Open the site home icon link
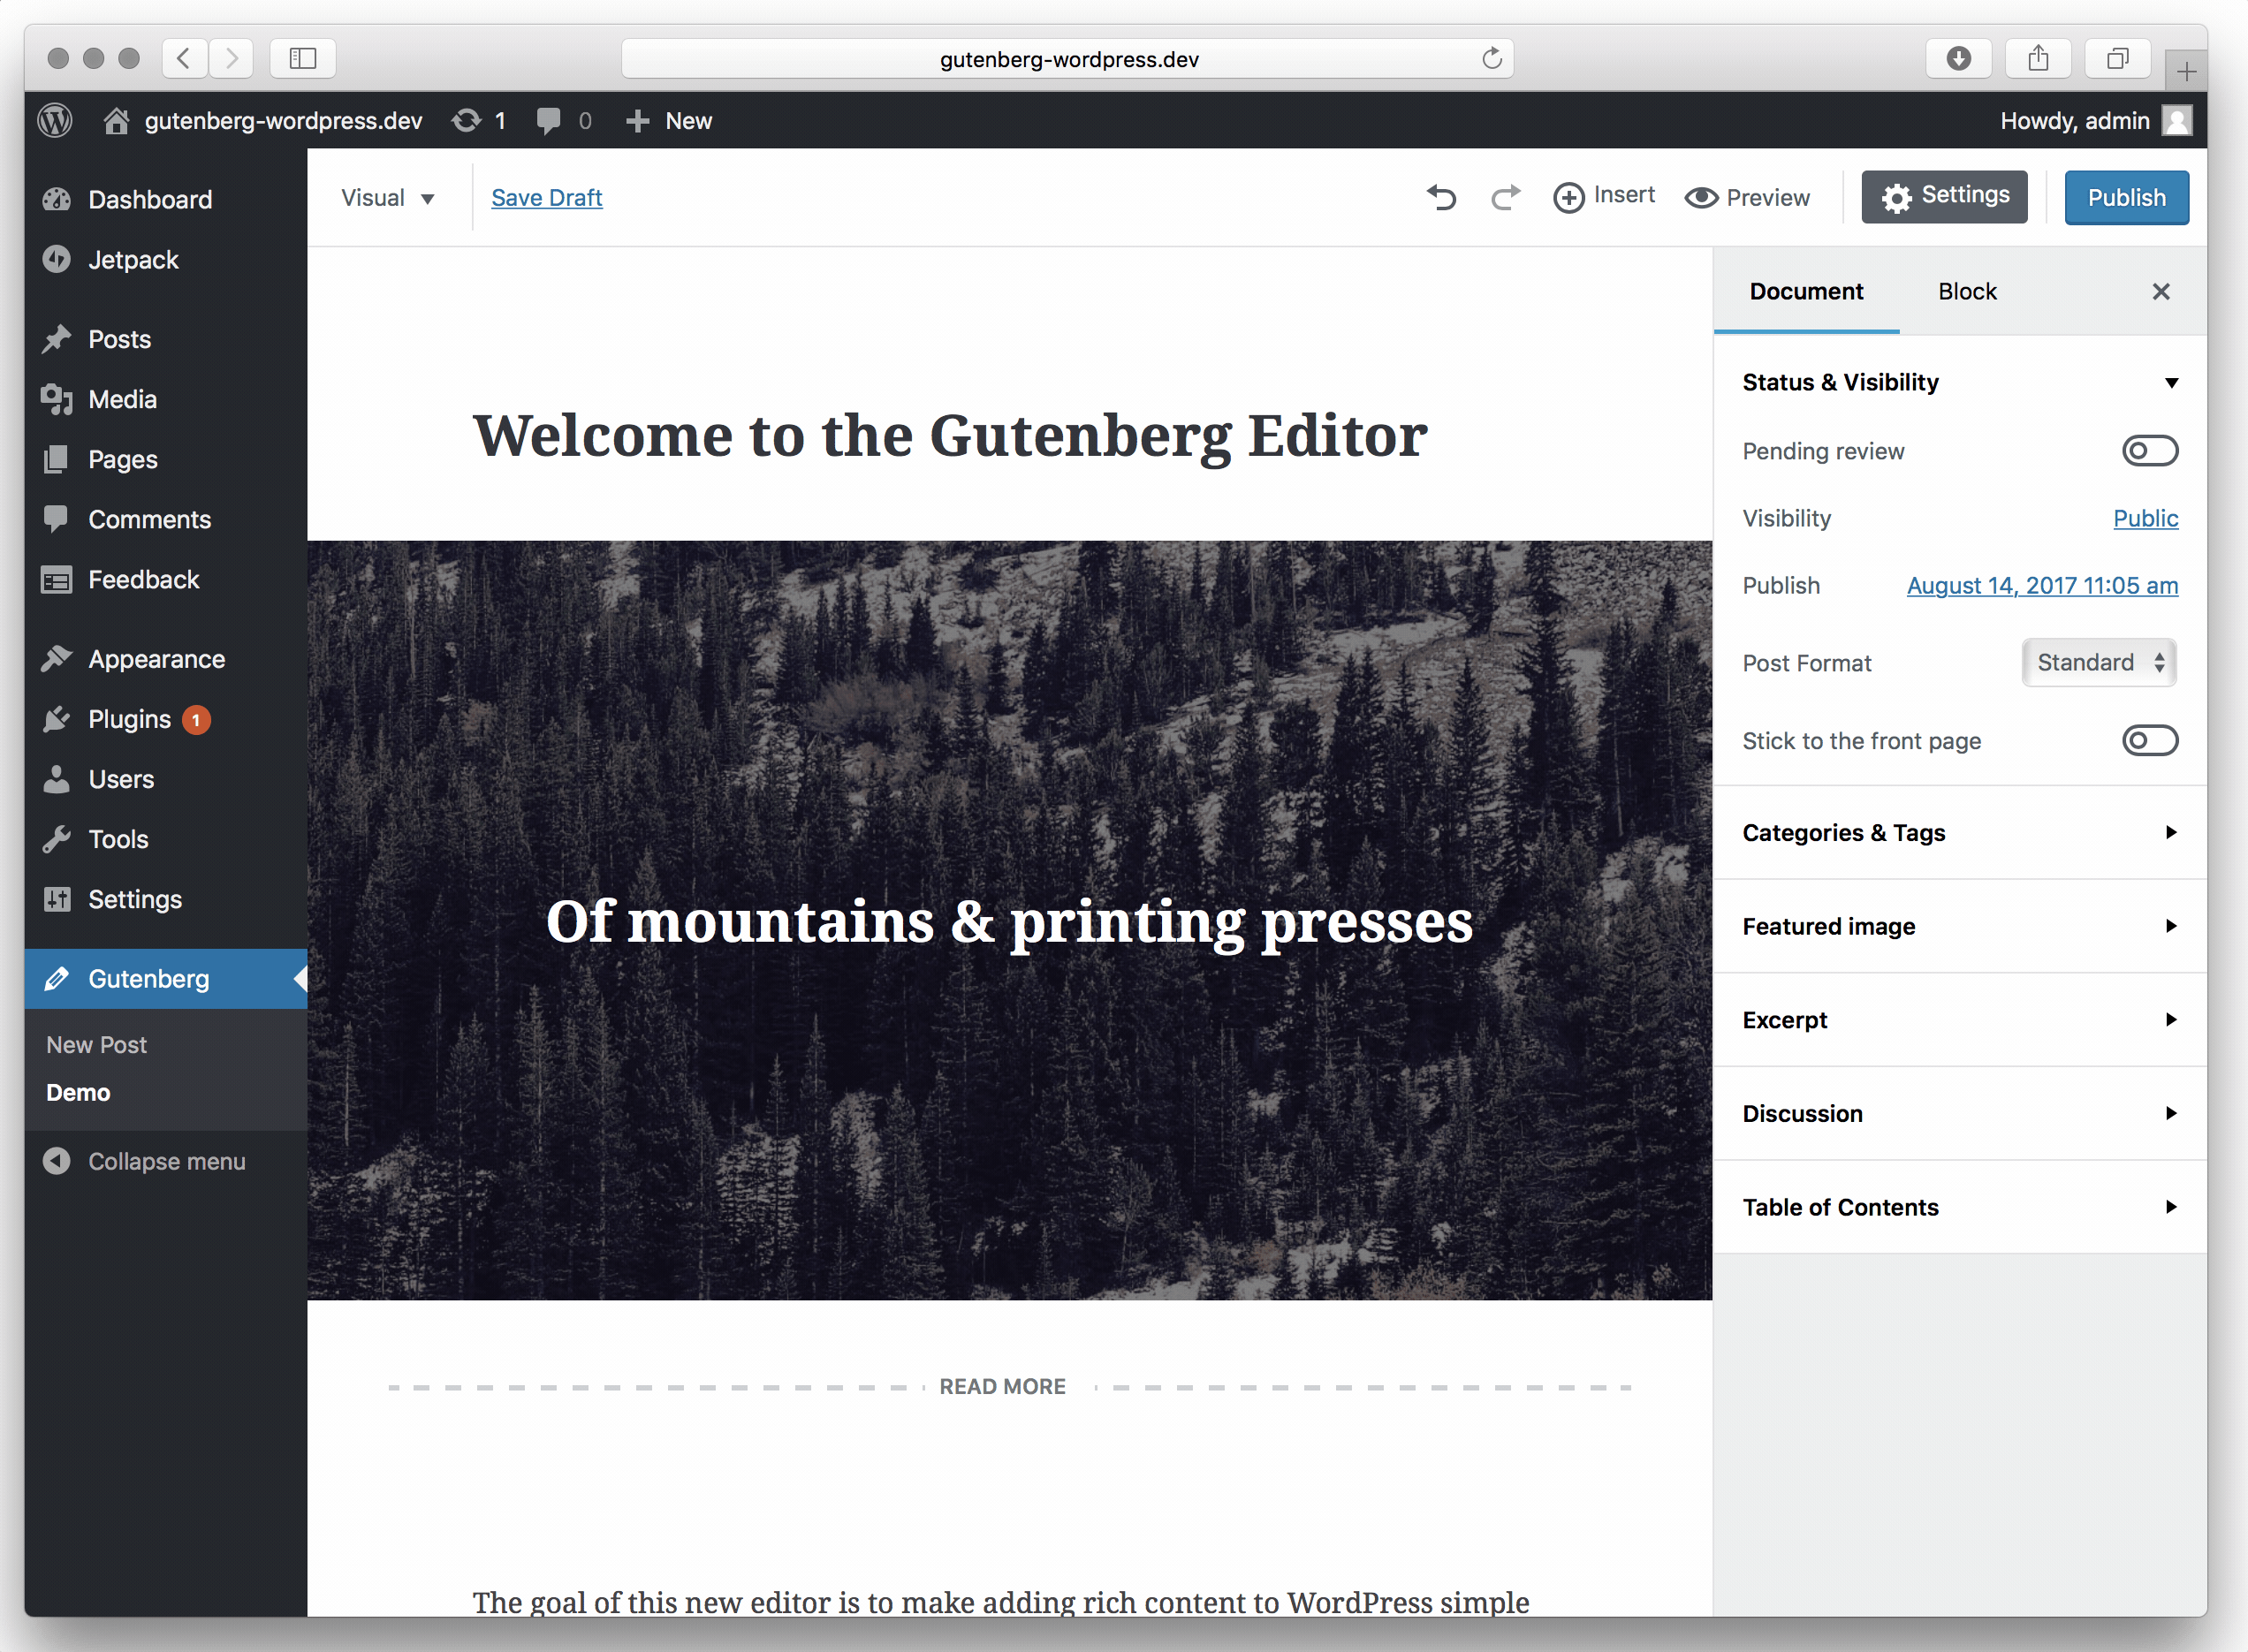 [x=116, y=121]
